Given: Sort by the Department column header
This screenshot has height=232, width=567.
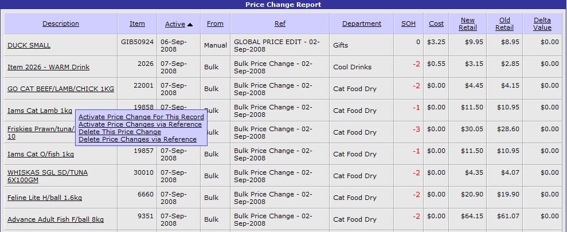Looking at the screenshot, I should (x=361, y=23).
